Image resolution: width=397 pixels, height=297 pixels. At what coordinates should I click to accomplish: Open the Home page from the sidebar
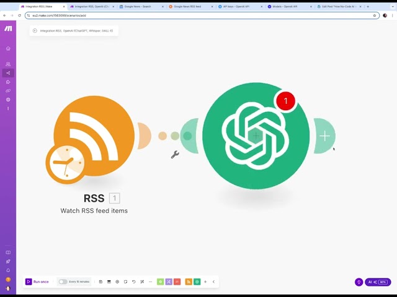click(x=8, y=48)
